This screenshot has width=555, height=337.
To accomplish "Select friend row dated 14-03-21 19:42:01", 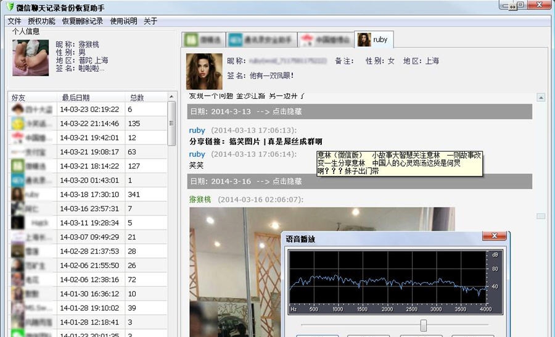I will click(x=88, y=138).
